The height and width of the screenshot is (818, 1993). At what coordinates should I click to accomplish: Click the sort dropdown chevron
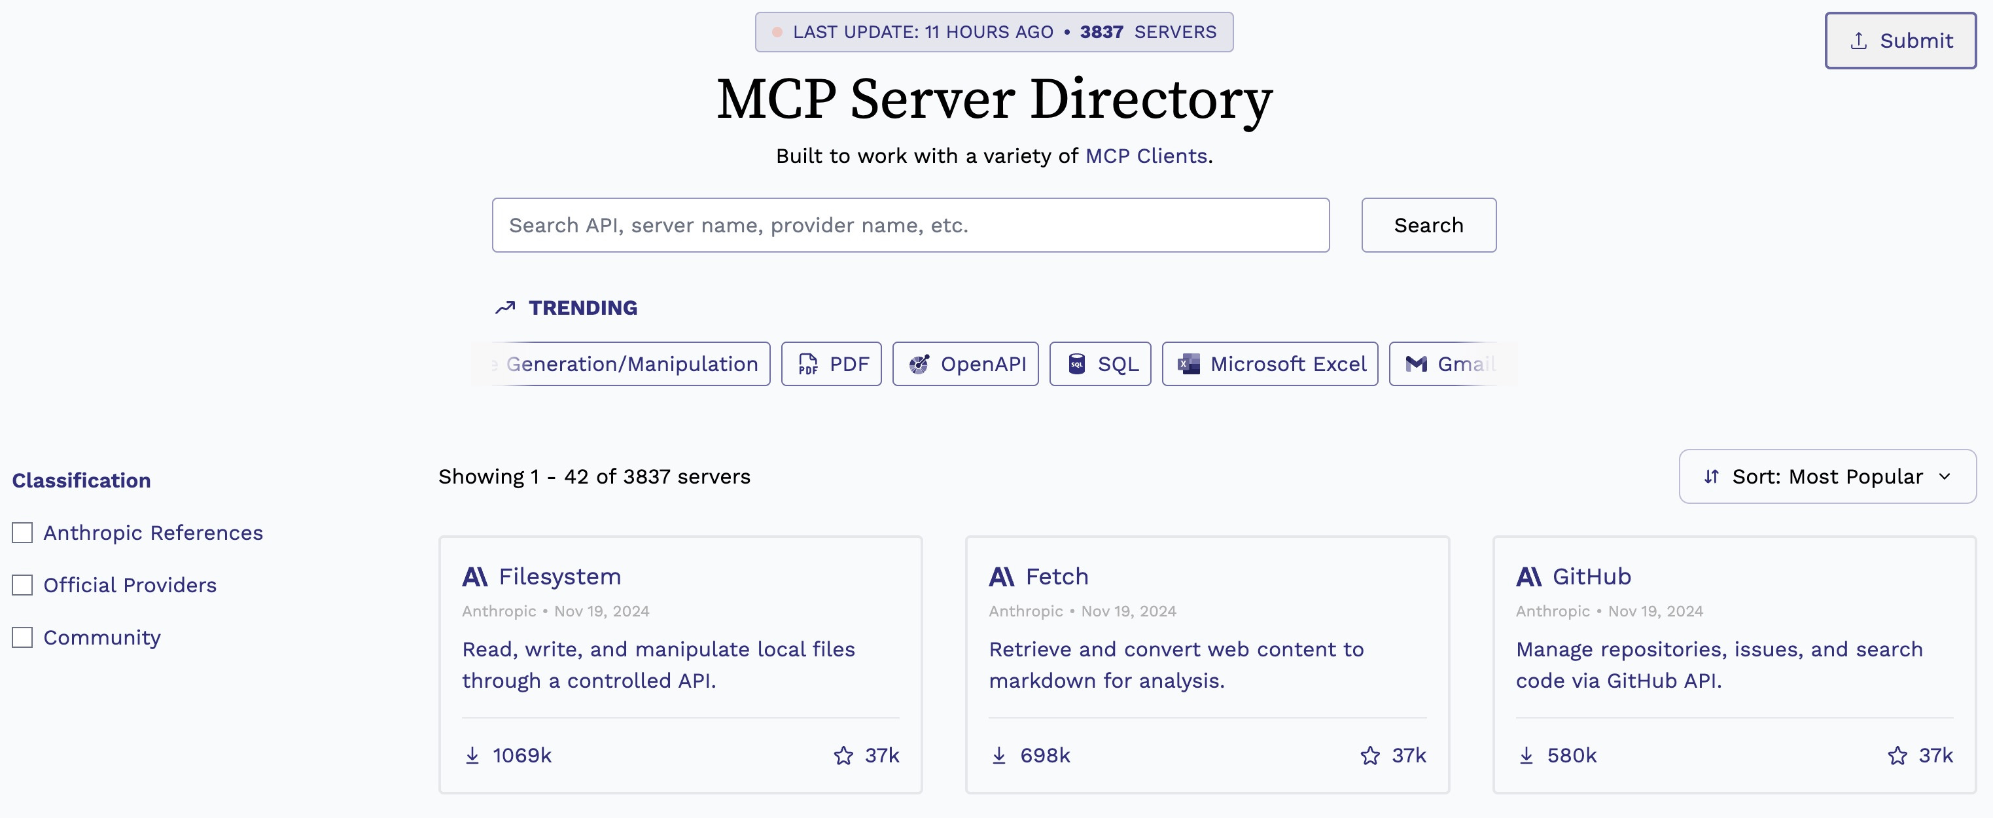[x=1945, y=476]
